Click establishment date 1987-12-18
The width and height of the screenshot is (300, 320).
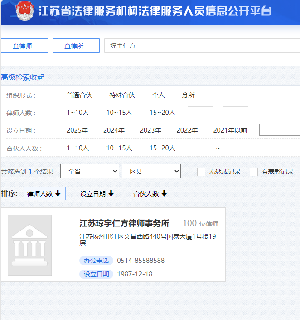(x=135, y=274)
